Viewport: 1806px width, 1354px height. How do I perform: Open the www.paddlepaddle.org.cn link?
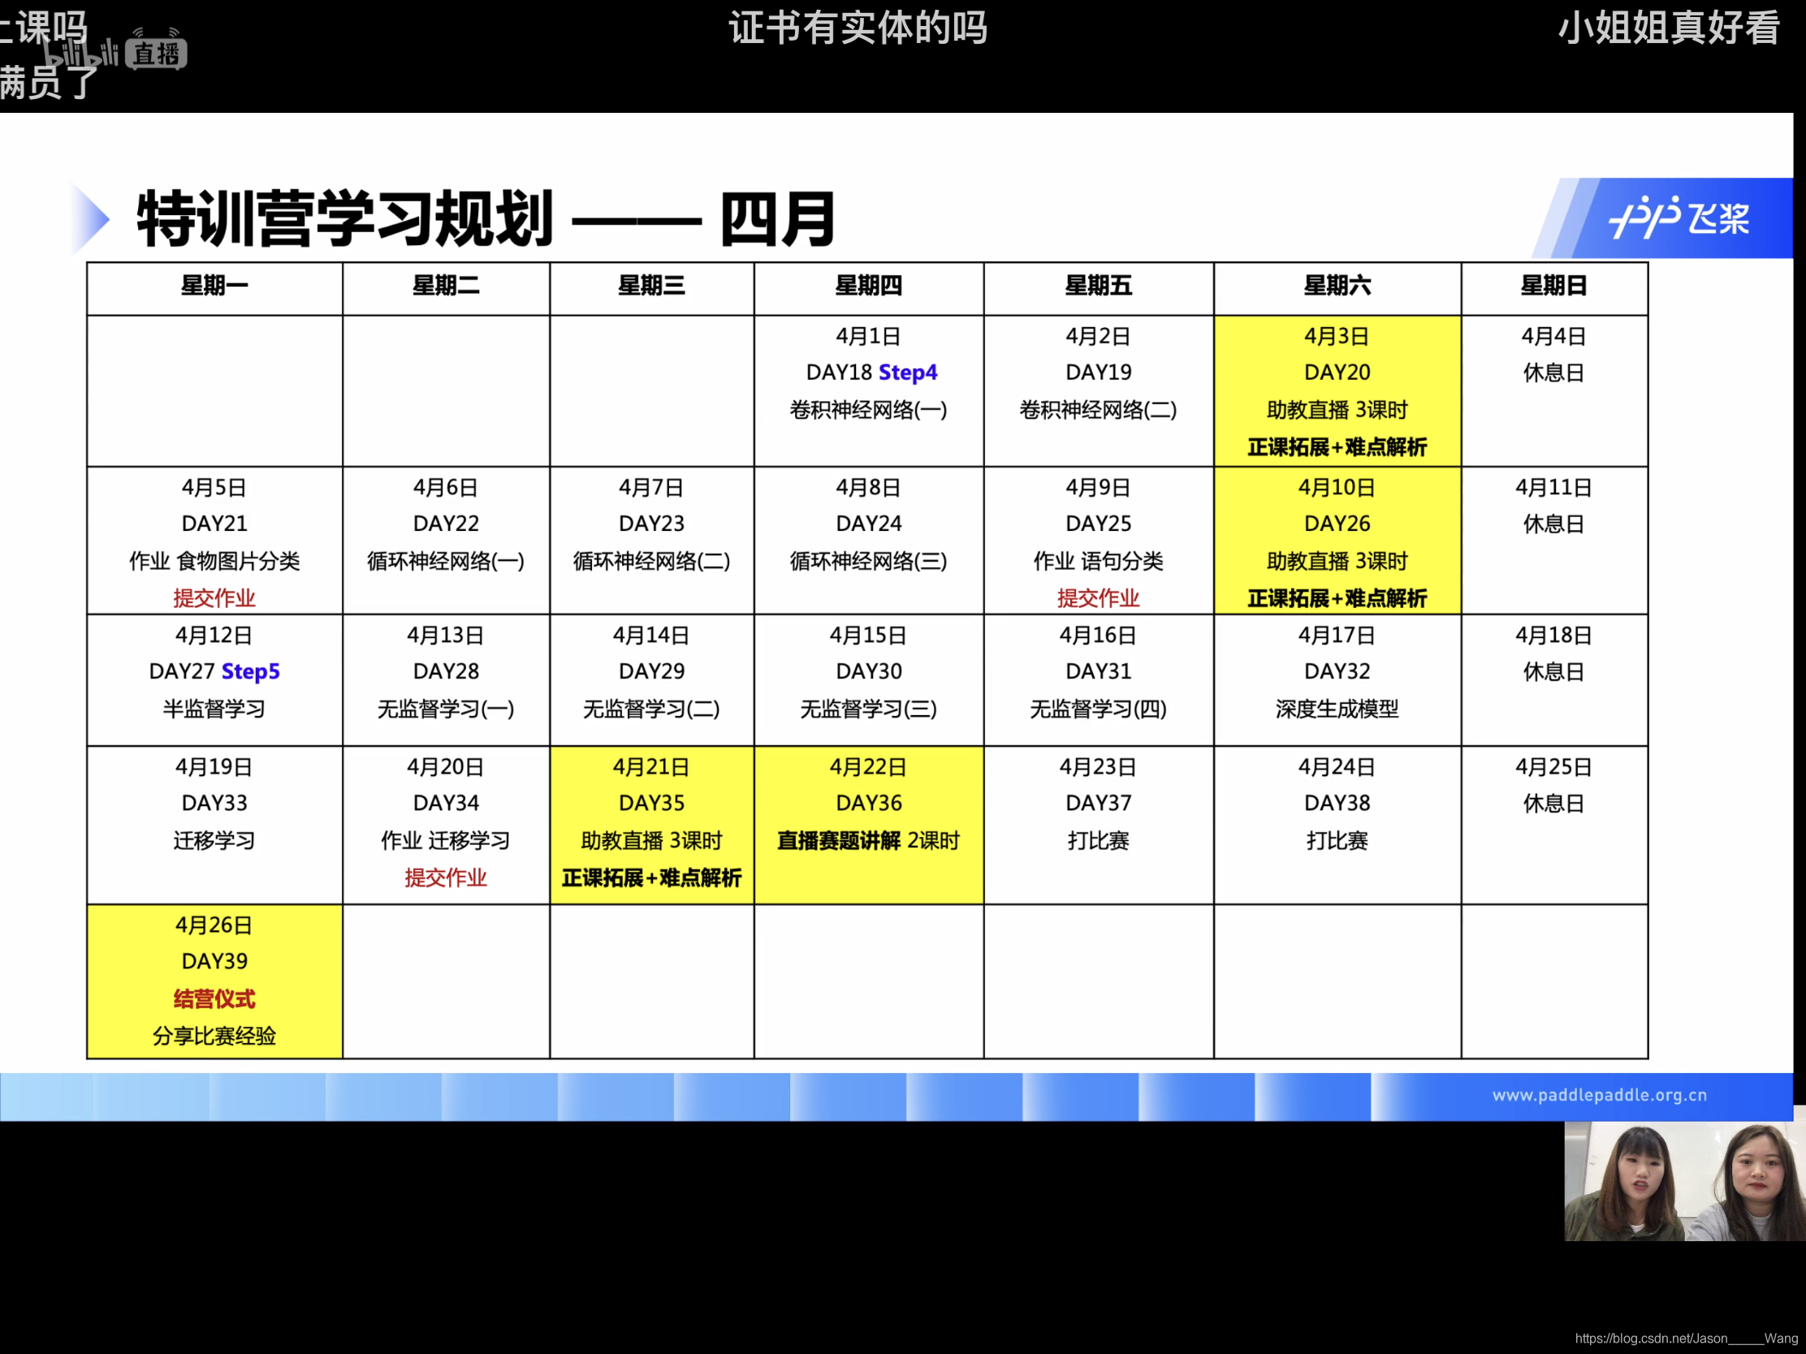pyautogui.click(x=1599, y=1095)
